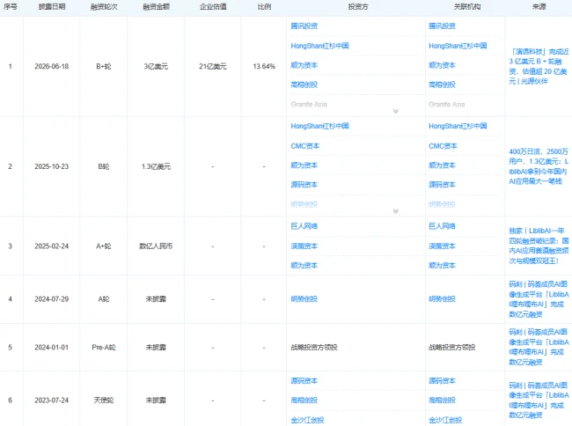Open the 码刻 source article in Pre-A轮 row
Screen dimensions: 572x426
click(x=539, y=347)
